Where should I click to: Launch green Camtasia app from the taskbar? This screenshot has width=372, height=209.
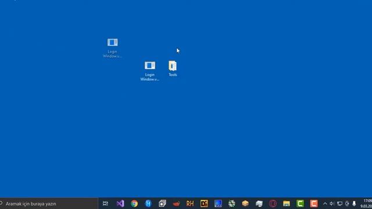point(300,203)
